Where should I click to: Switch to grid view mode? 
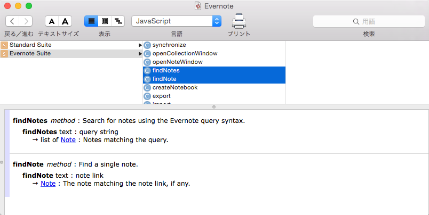point(105,21)
